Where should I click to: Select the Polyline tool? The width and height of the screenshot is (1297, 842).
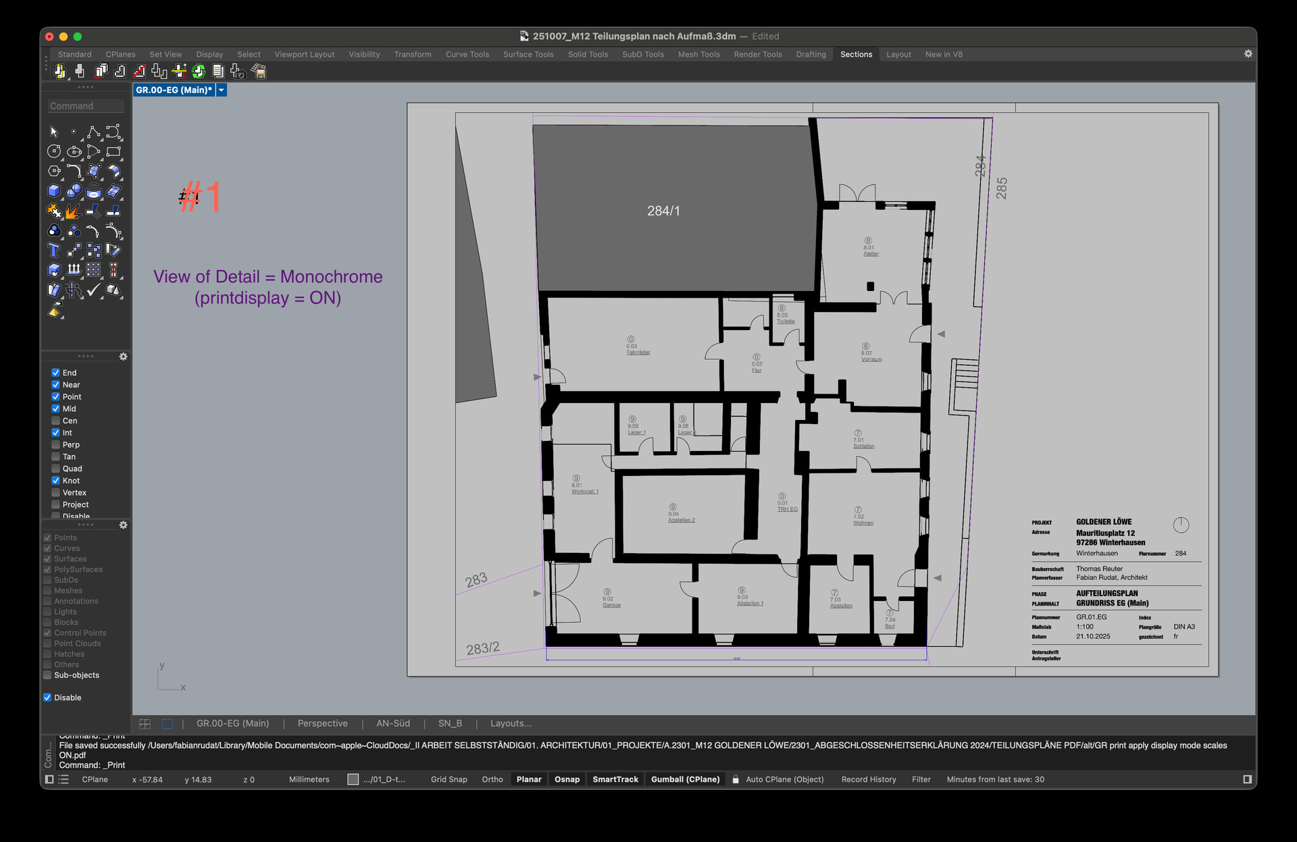[x=93, y=132]
